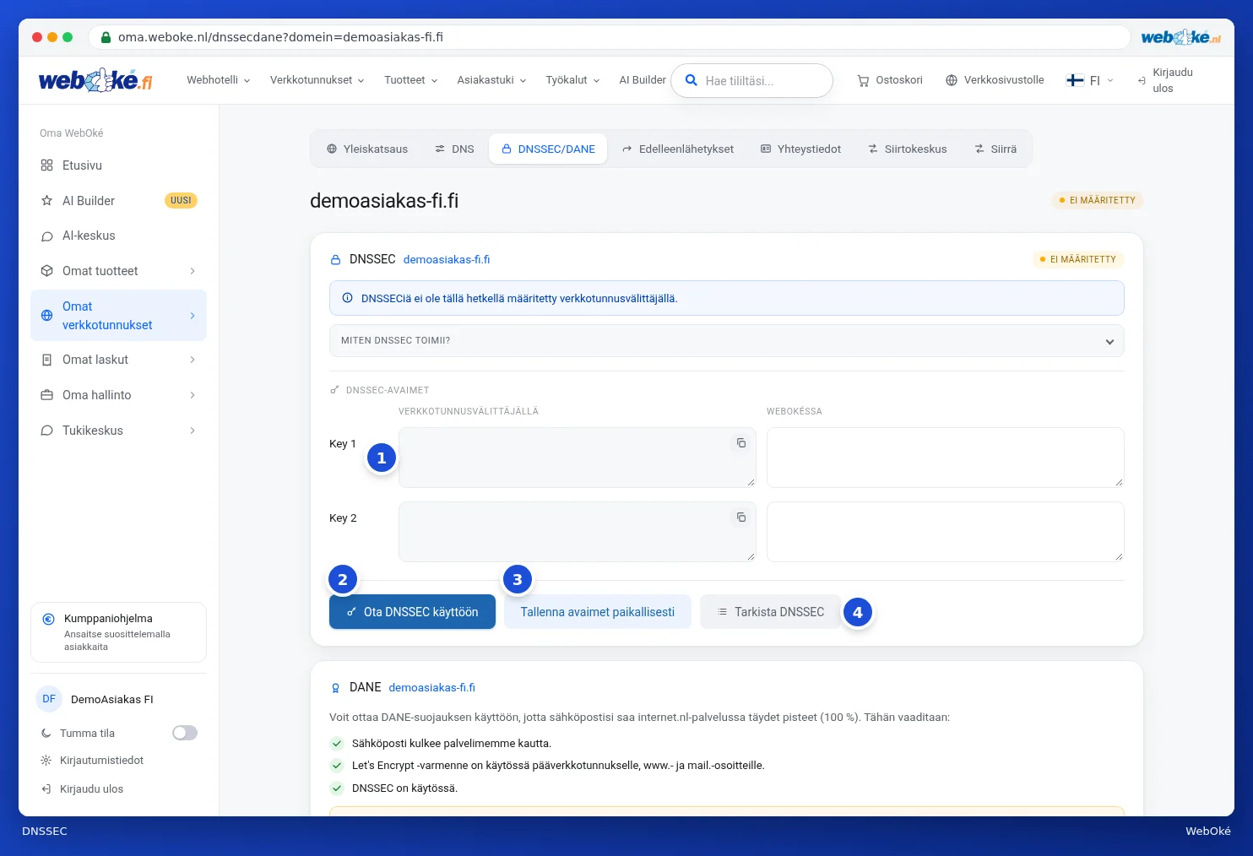Expand Miten DNSSEC toimii section
The width and height of the screenshot is (1253, 856).
[x=727, y=341]
